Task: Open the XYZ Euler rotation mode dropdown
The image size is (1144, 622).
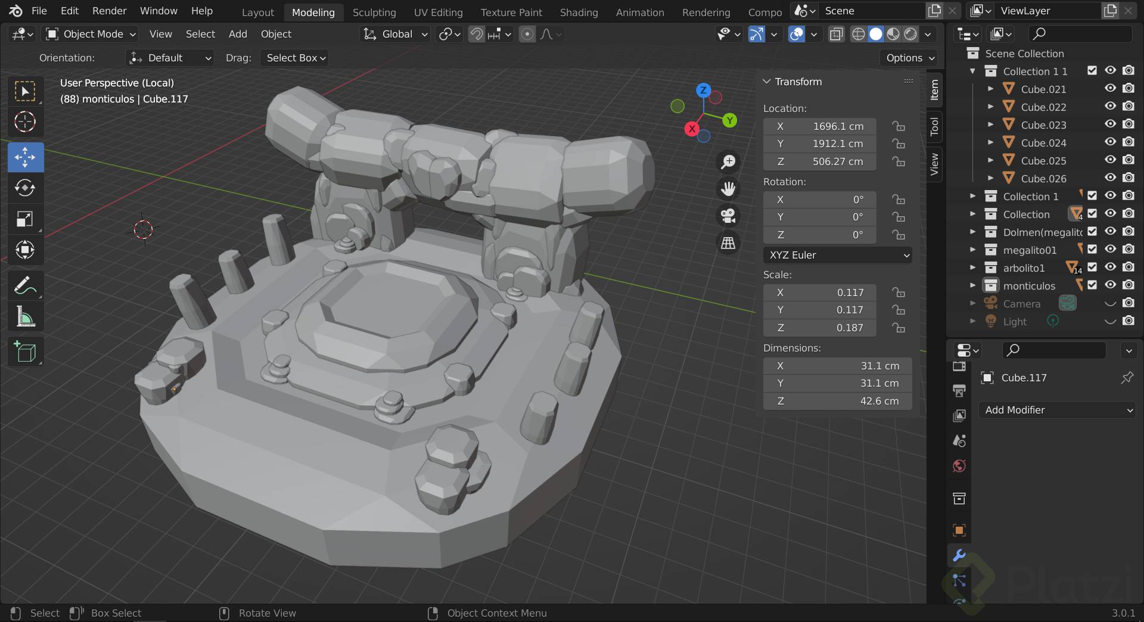Action: point(837,255)
